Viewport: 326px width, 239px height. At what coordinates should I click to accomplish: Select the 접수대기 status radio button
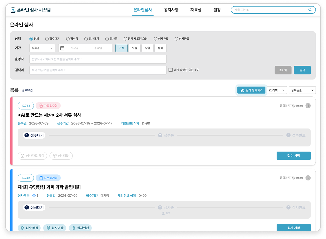tap(47, 39)
